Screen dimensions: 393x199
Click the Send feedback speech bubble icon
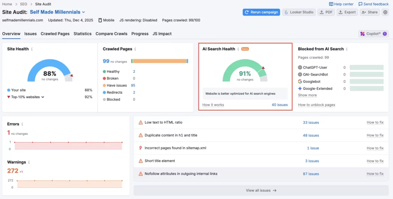(x=360, y=4)
